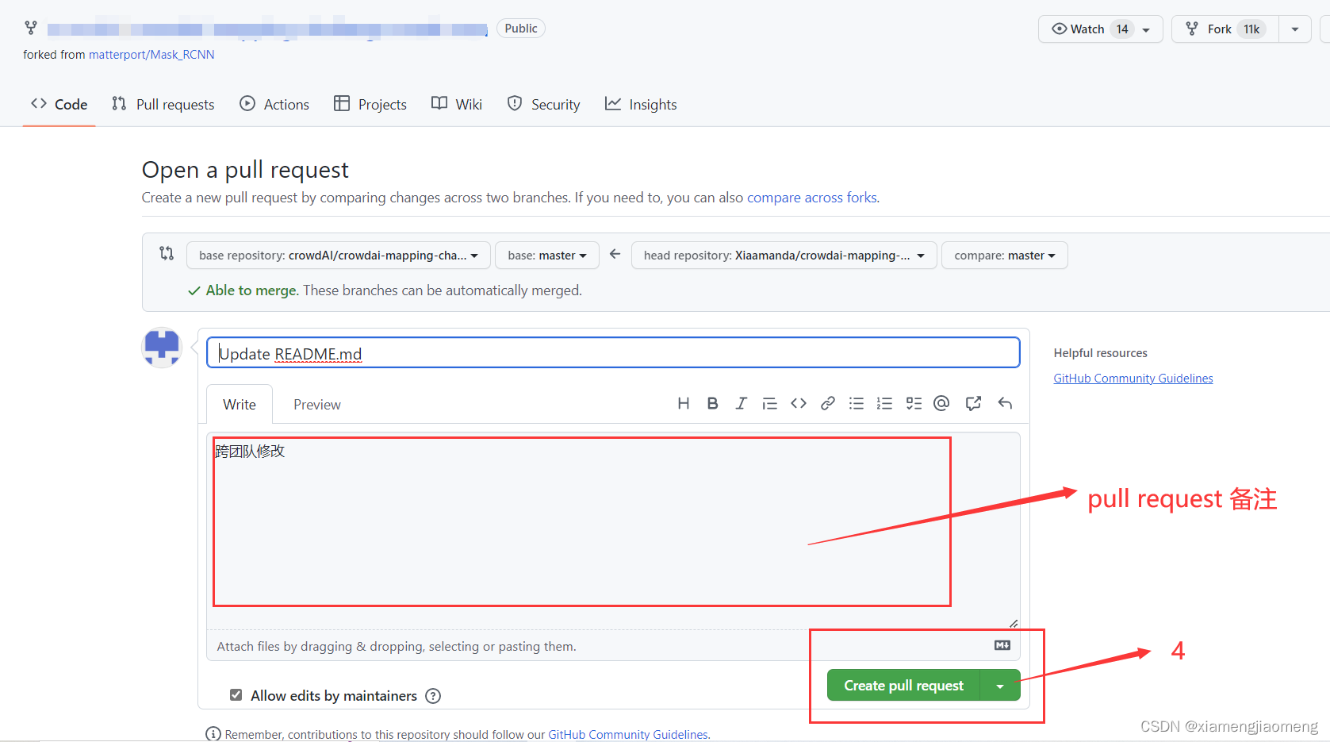The image size is (1330, 742).
Task: Click the Create pull request button
Action: click(904, 686)
